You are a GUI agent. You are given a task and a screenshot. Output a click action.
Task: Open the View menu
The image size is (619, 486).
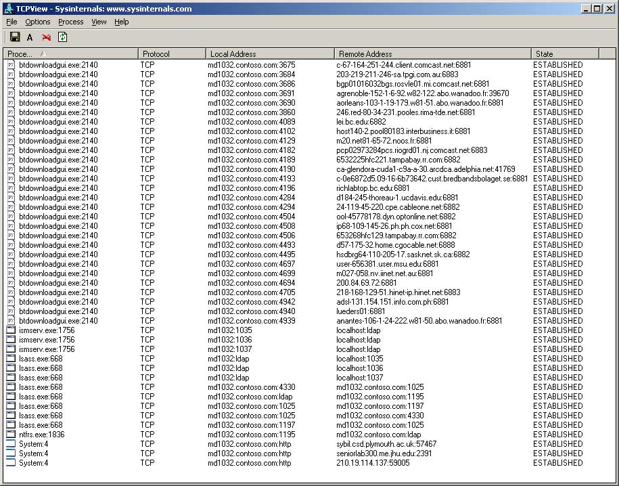click(99, 22)
